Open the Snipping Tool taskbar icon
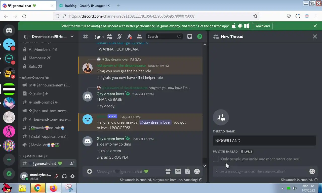The image size is (322, 193). coord(69,188)
